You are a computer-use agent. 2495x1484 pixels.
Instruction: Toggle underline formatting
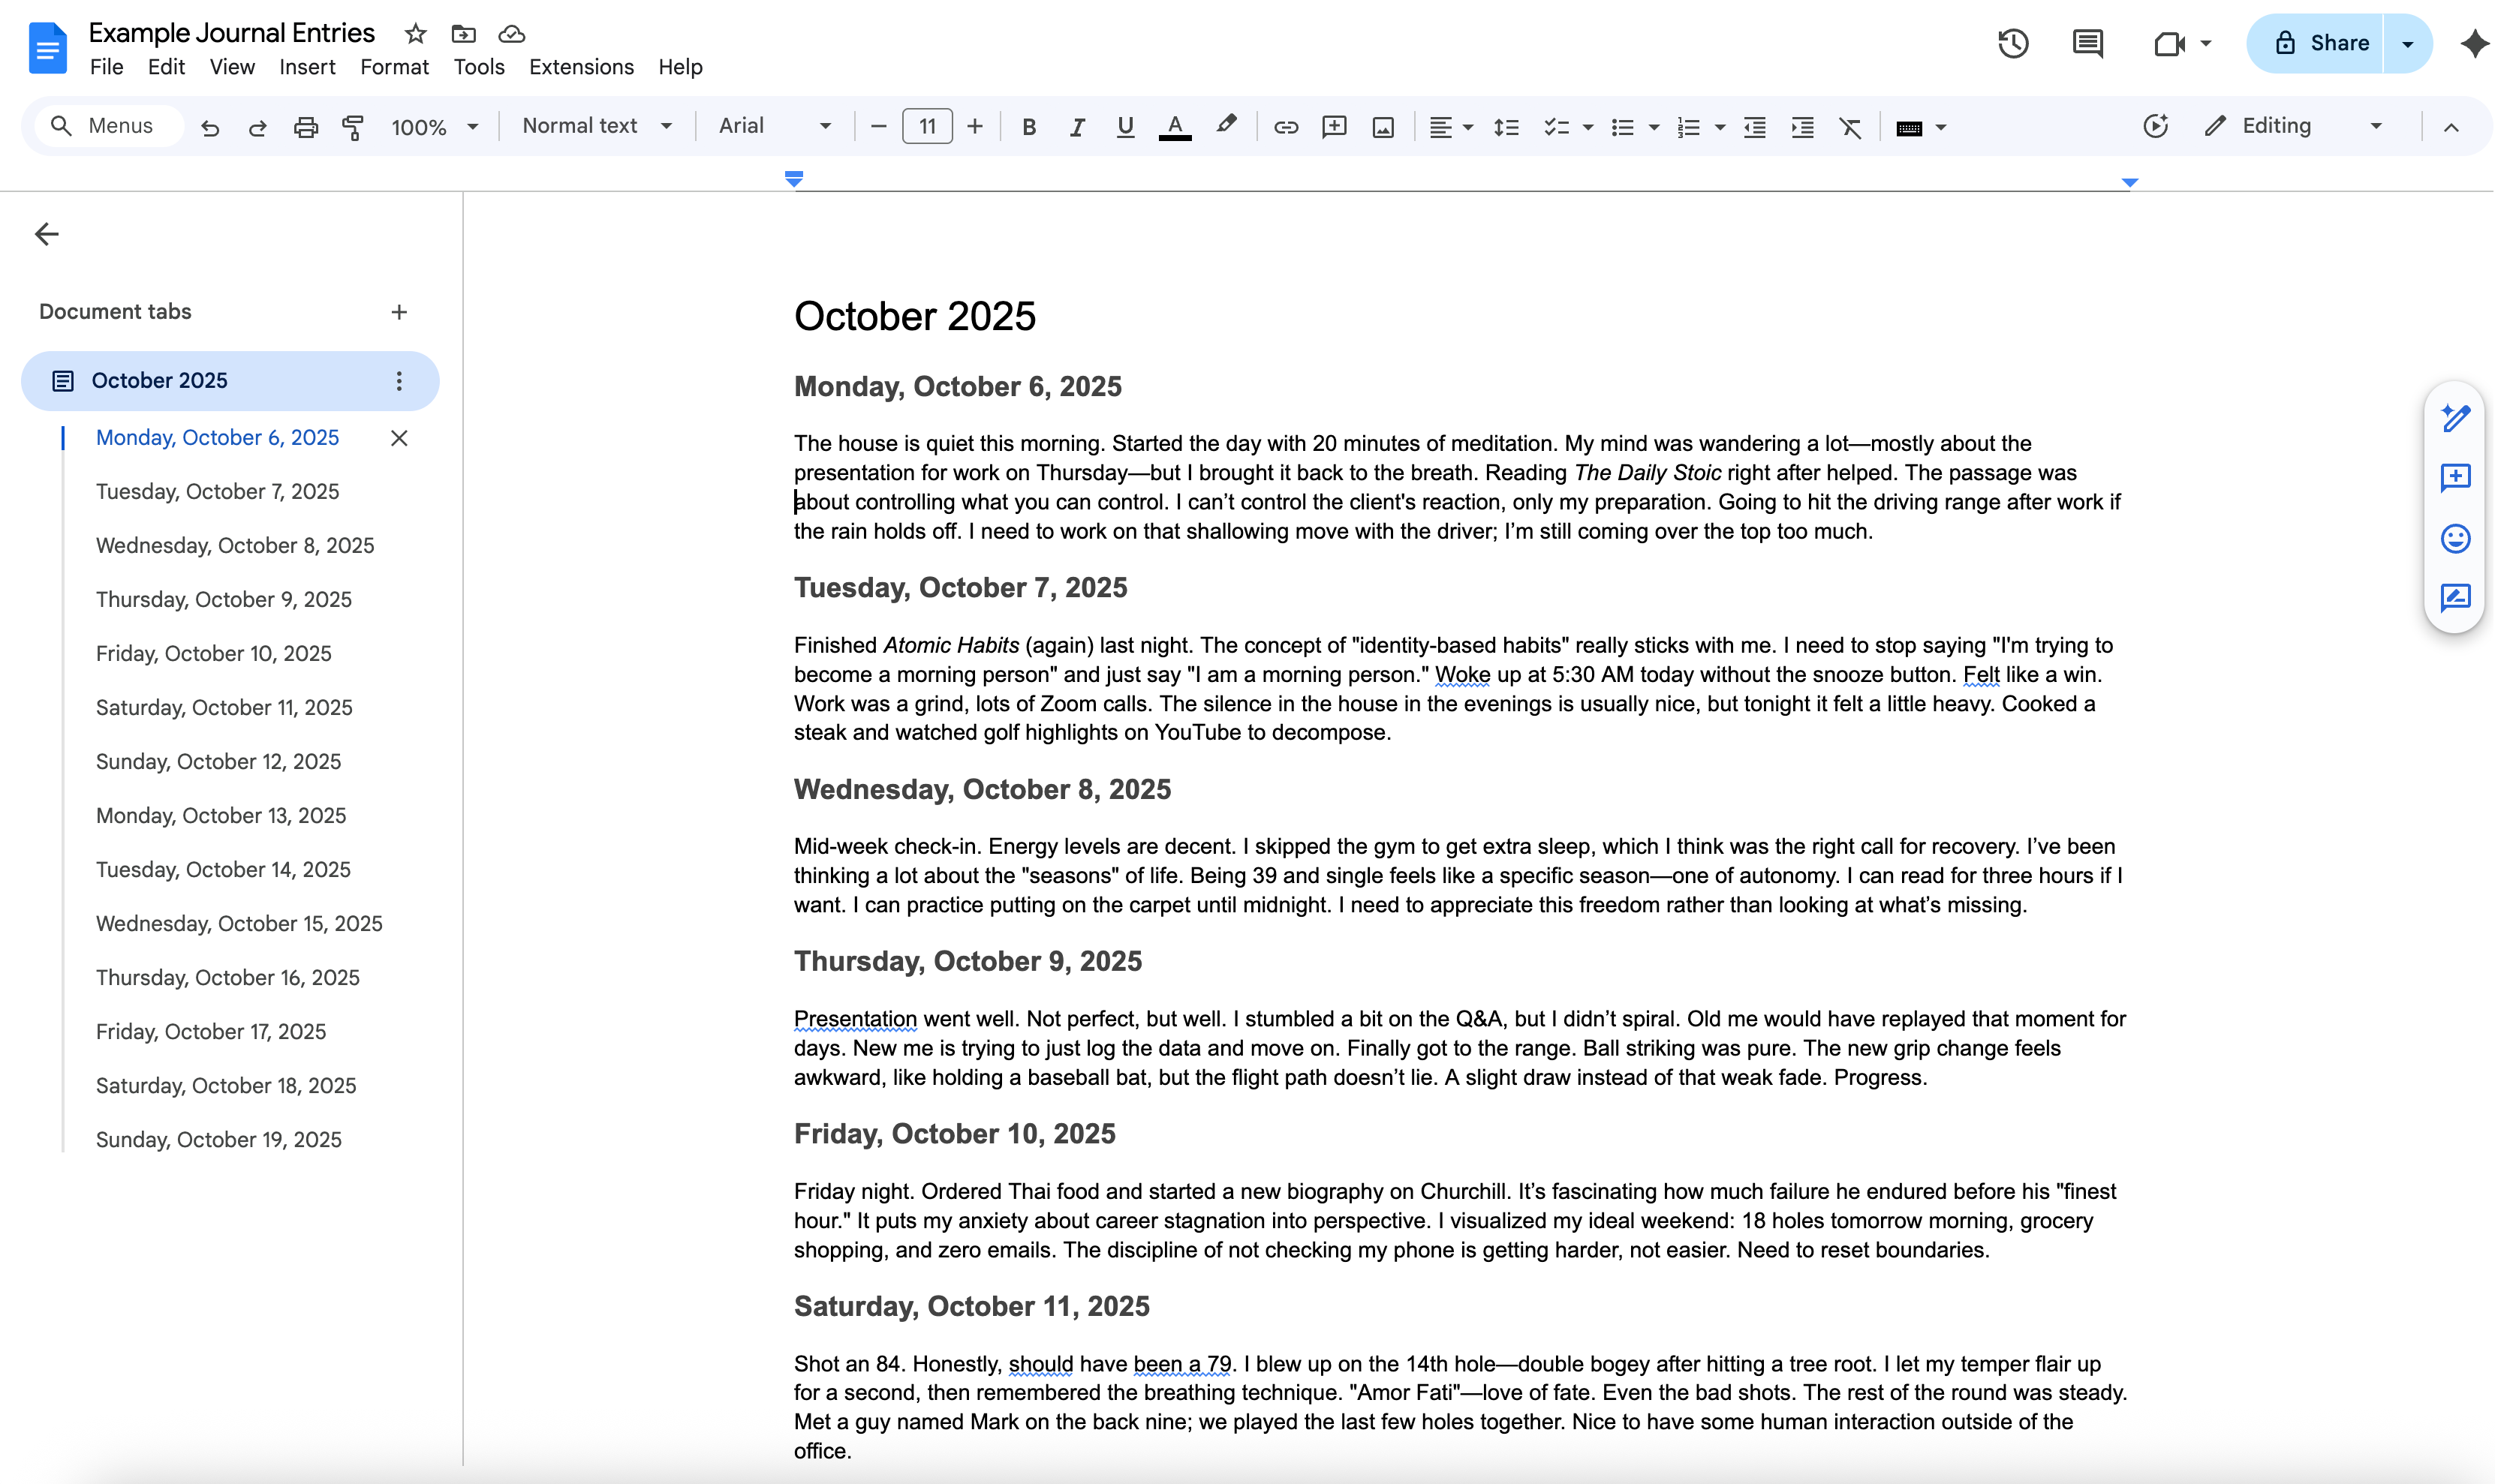coord(1124,127)
